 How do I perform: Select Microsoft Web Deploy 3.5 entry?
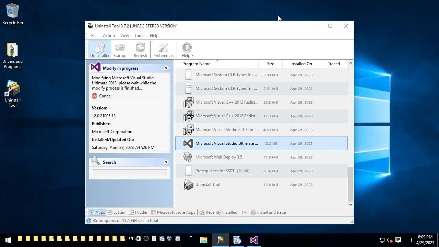261,157
